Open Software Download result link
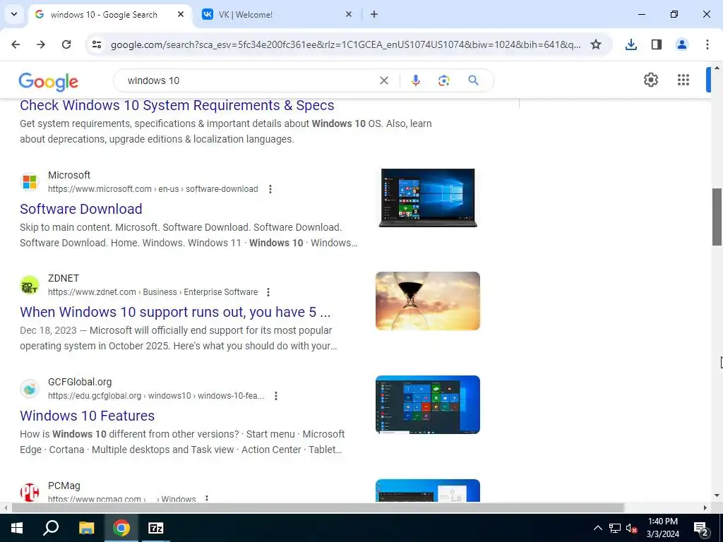The width and height of the screenshot is (723, 542). pos(81,209)
